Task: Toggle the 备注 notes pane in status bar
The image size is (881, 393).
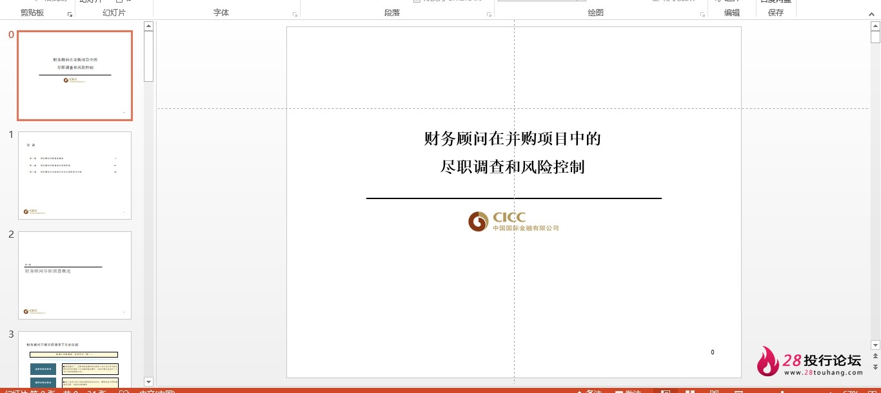Action: pos(588,391)
